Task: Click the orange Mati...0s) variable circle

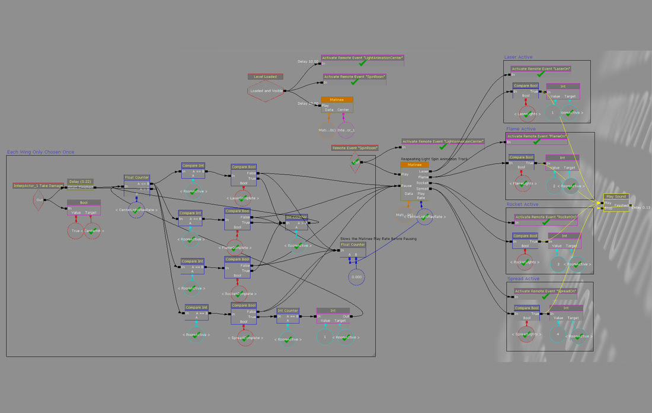Action: point(327,131)
